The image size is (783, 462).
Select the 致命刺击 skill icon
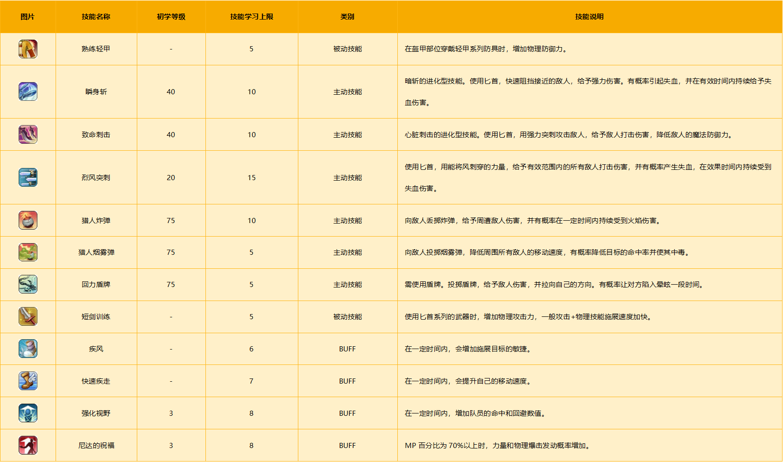(28, 134)
